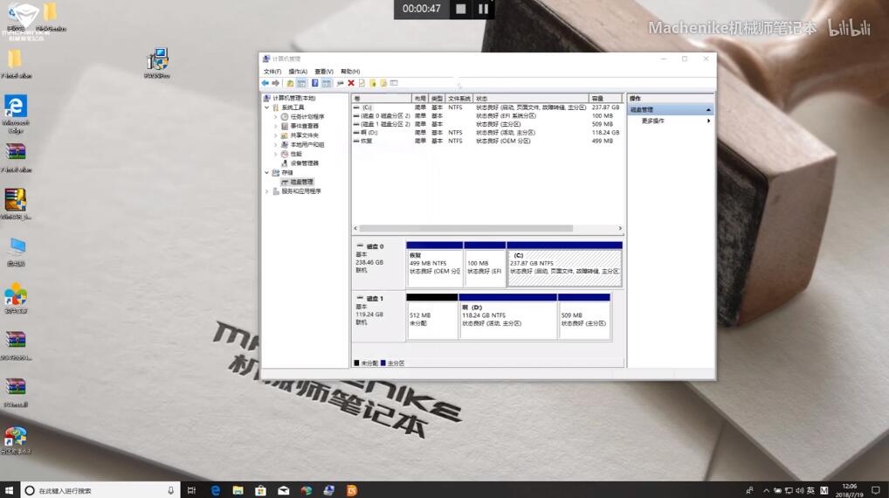Expand the 服务和应用程序 node arrow
This screenshot has height=498, width=889.
coord(267,191)
